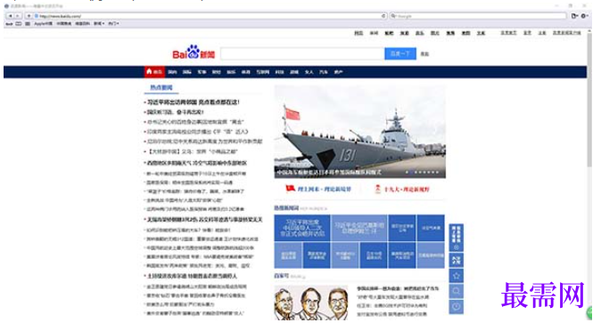Viewport: 601px width, 323px height.
Task: Open the 图片 link in top navigation
Action: pos(435,33)
